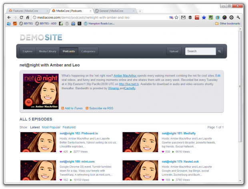Open the Podcasts navigation item
The height and width of the screenshot is (189, 248).
coord(69,51)
